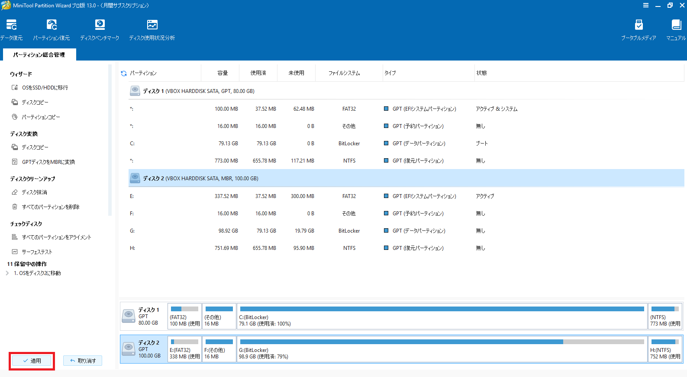This screenshot has width=687, height=377.
Task: Open the データ復元 (Data Recovery) tool
Action: click(12, 30)
